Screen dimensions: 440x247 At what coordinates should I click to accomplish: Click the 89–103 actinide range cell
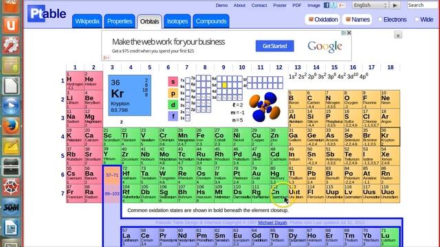pos(112,193)
